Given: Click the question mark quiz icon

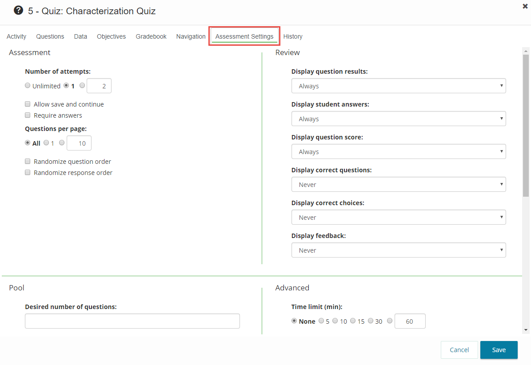Looking at the screenshot, I should [18, 10].
